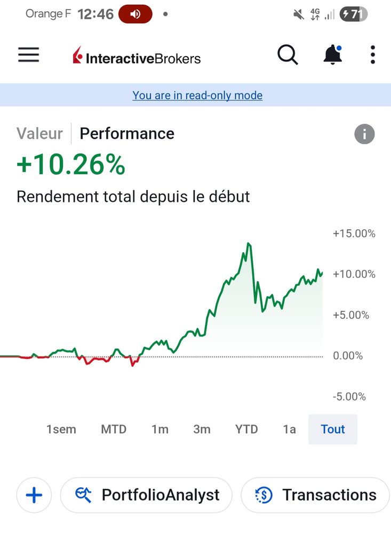Switch to the Valeur tab

tap(39, 134)
